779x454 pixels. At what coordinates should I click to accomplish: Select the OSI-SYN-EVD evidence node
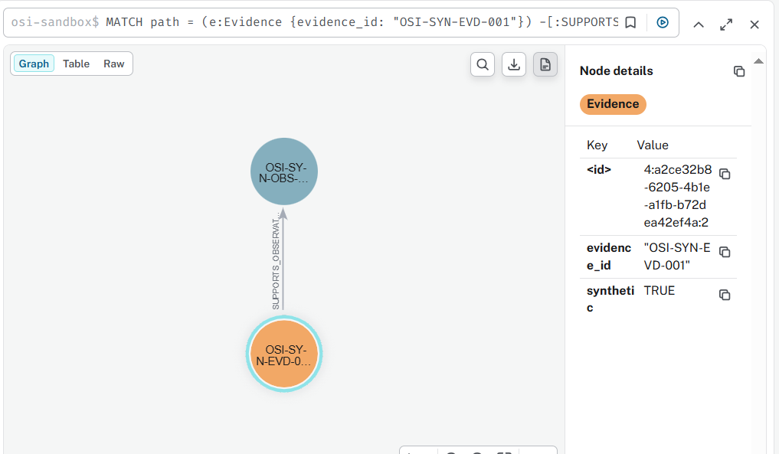click(284, 354)
